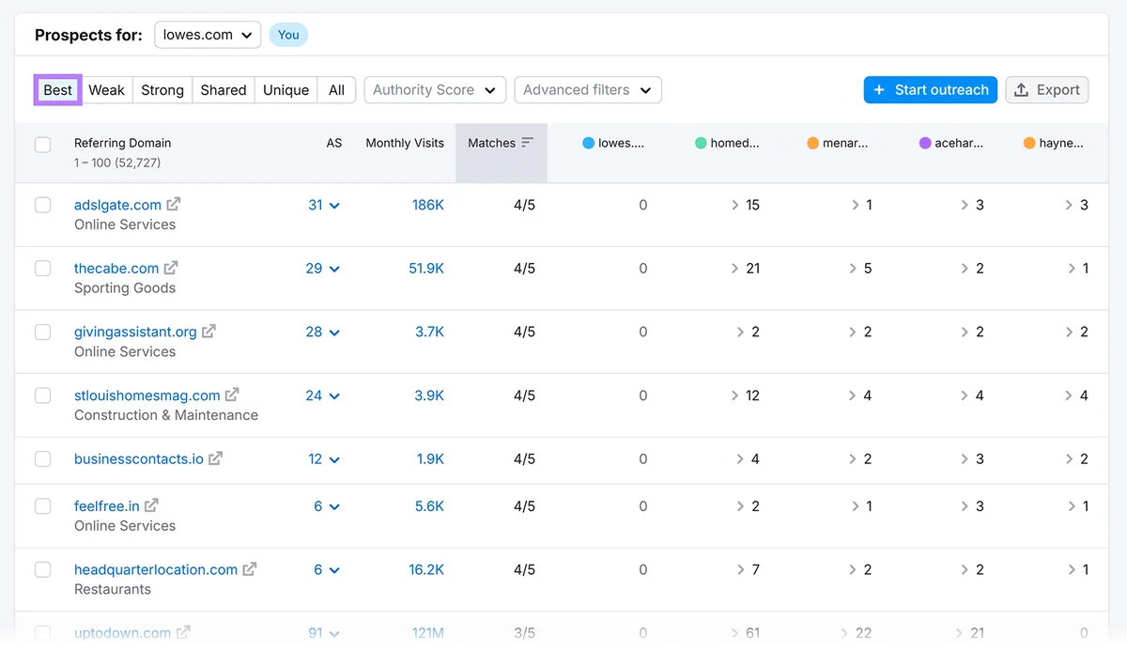The image size is (1127, 651).
Task: Switch to the Unique tab
Action: point(286,90)
